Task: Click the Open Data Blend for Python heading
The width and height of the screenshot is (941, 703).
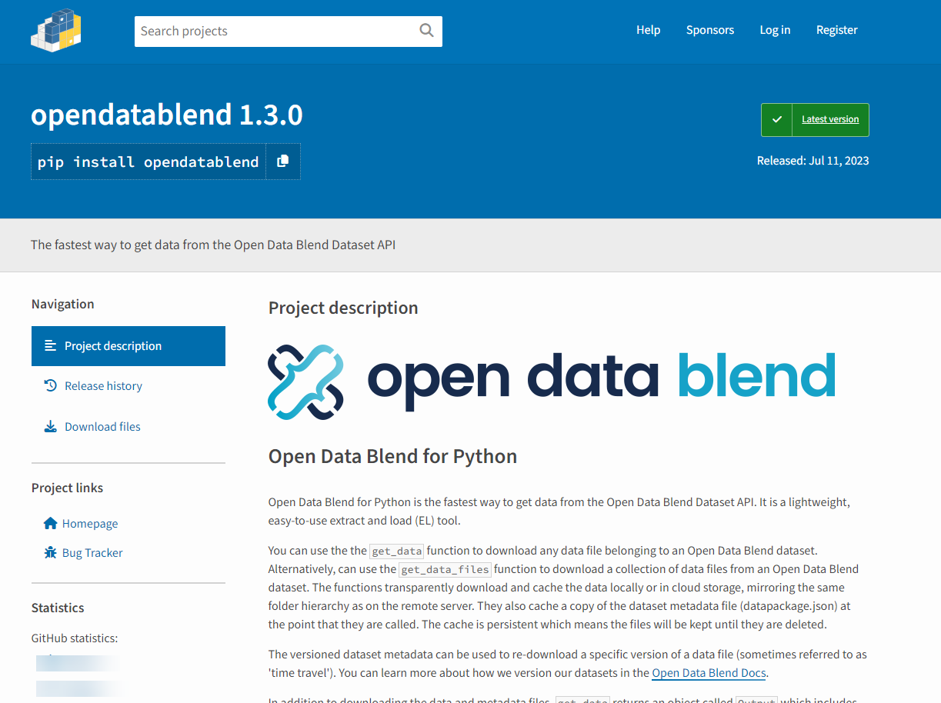Action: pos(392,457)
